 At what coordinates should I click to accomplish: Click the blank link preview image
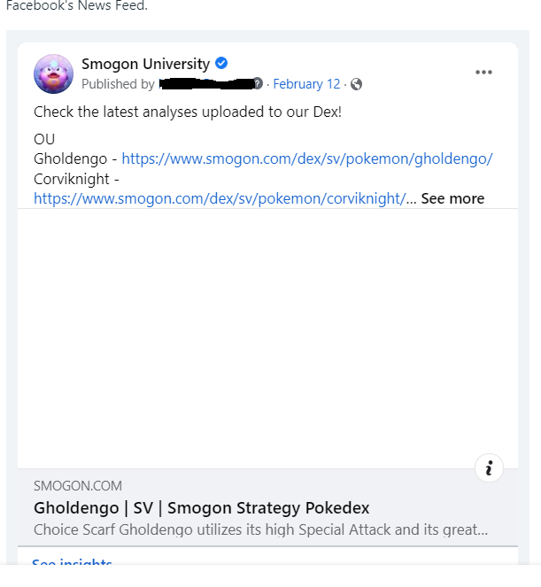click(267, 338)
